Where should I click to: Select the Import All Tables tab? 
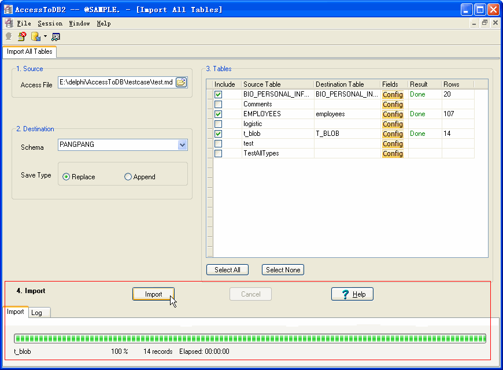[x=29, y=51]
